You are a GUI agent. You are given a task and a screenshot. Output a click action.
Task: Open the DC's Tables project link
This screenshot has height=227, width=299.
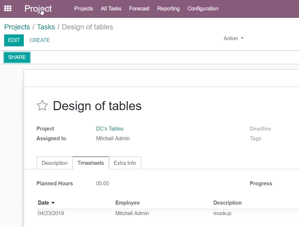coord(110,129)
